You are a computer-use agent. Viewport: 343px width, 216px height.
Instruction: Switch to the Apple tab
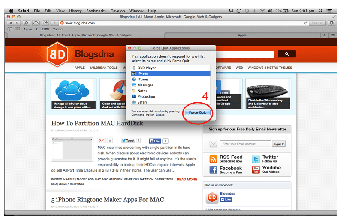[242, 35]
